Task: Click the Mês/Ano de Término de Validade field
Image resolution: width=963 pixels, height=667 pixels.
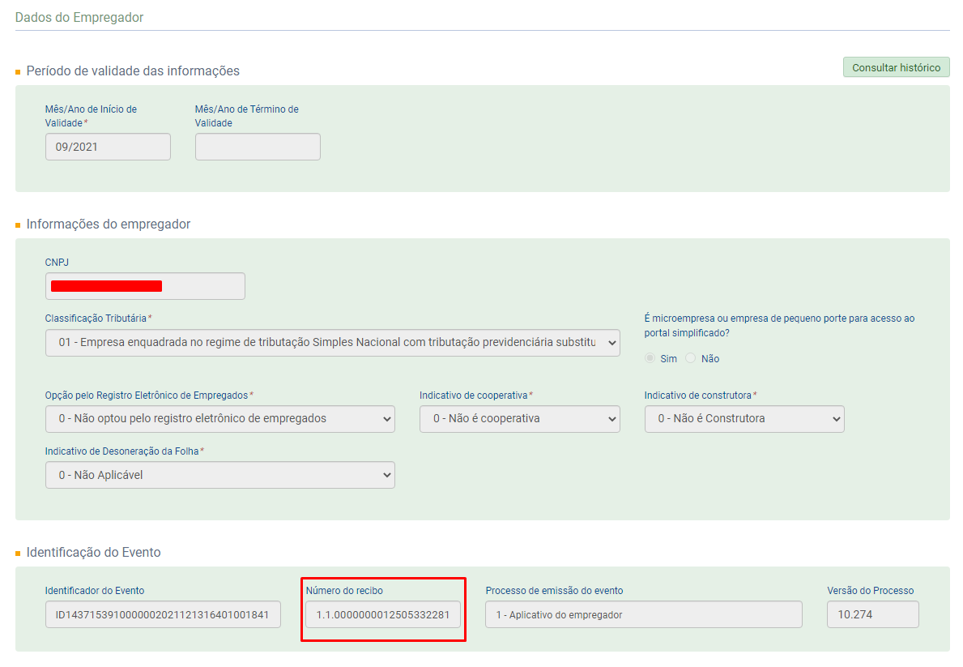Action: click(x=258, y=147)
